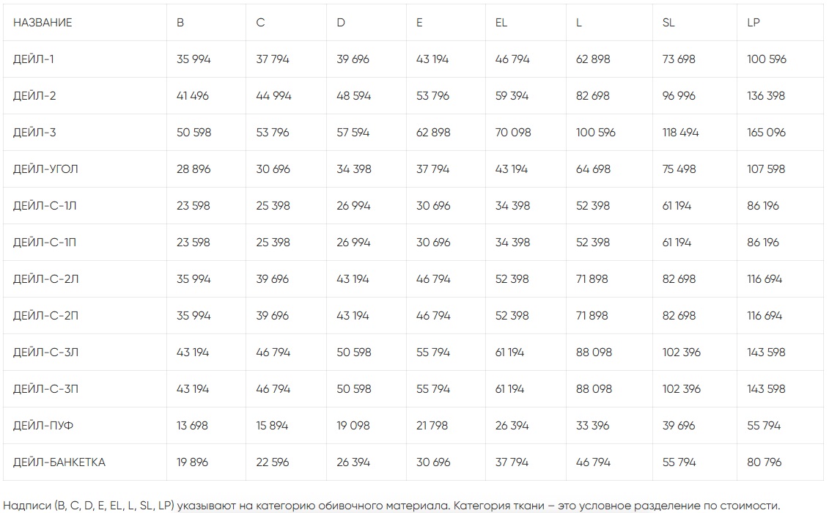The height and width of the screenshot is (513, 829).
Task: Select price 136 398 in ДЕЙЛ-2 row
Action: 766,96
